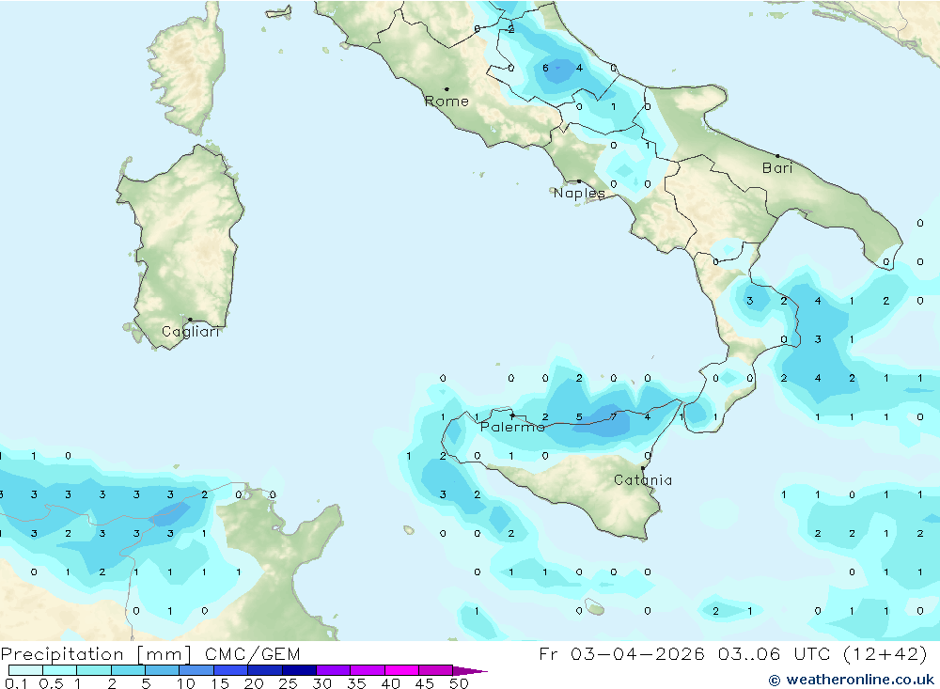Select the 0.1–0.5 mm legend color swatch
The image size is (940, 689).
tap(25, 670)
